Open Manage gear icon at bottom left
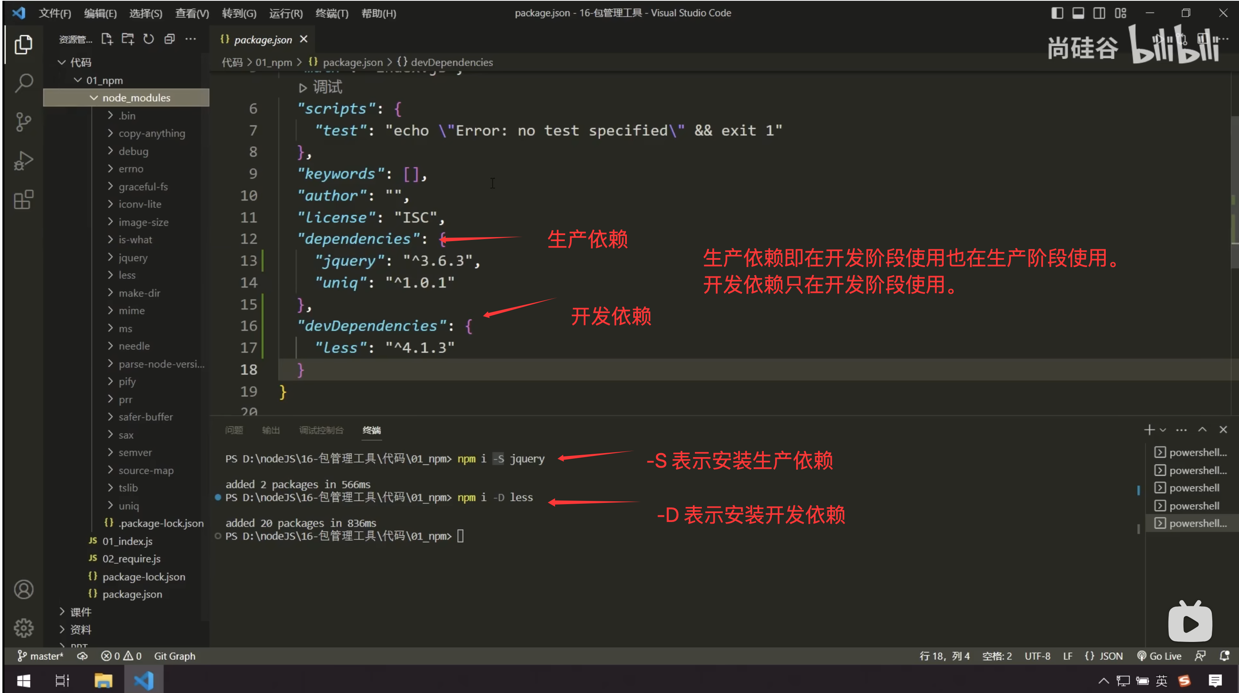The height and width of the screenshot is (693, 1239). click(23, 627)
